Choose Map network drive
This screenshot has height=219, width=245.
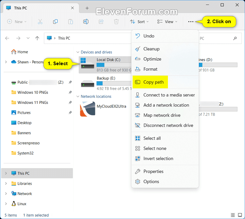(165, 115)
